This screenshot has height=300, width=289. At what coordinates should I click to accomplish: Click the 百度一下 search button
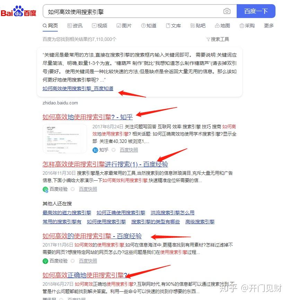pos(256,11)
